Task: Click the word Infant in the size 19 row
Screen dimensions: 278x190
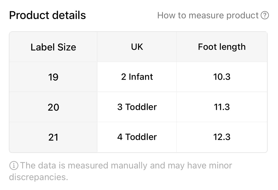Action: pyautogui.click(x=141, y=77)
